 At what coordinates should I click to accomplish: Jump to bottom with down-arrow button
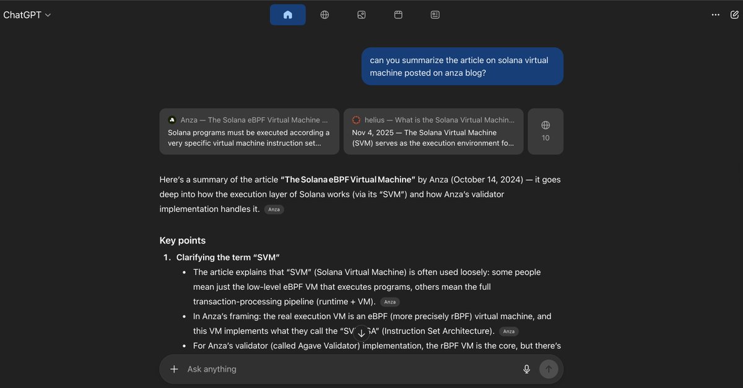point(362,334)
